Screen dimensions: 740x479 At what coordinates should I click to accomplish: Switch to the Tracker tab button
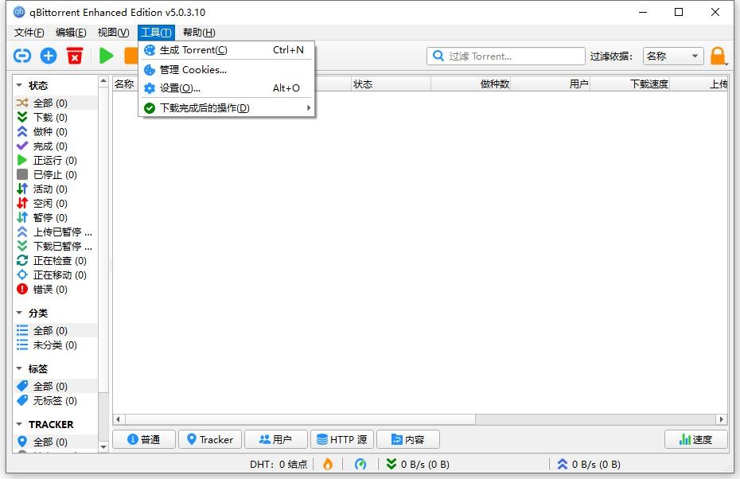208,439
